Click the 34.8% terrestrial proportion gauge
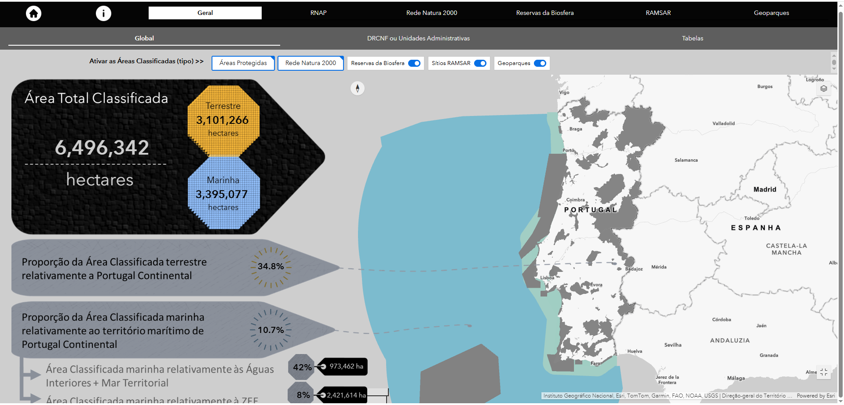The image size is (844, 405). pos(270,267)
